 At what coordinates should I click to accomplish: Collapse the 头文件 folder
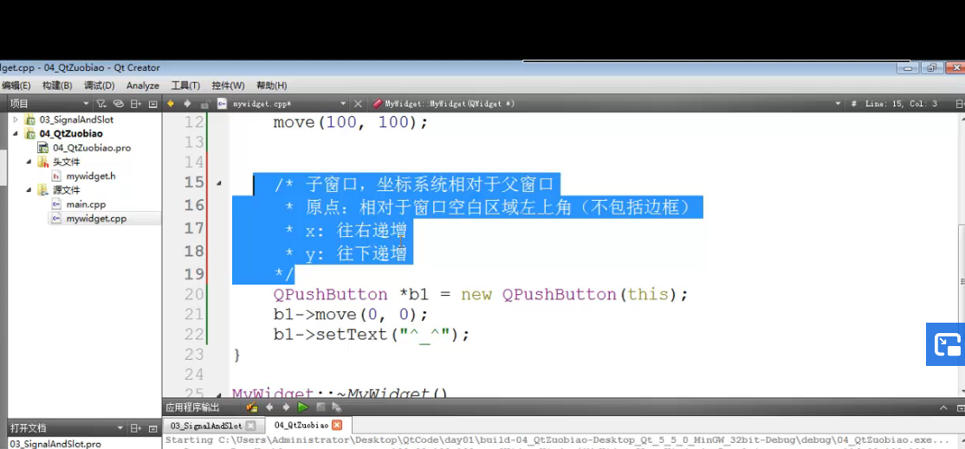(29, 162)
